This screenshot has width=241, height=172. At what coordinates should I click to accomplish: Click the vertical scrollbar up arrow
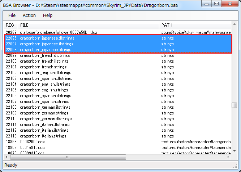tap(234, 24)
